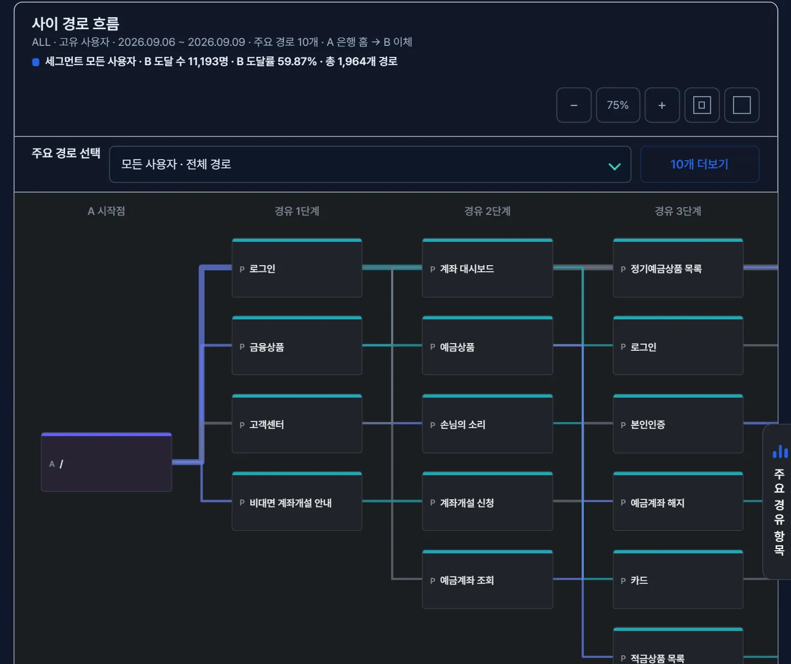The width and height of the screenshot is (791, 664).
Task: Click the 사이 경로 흐름 title
Action: coord(76,23)
